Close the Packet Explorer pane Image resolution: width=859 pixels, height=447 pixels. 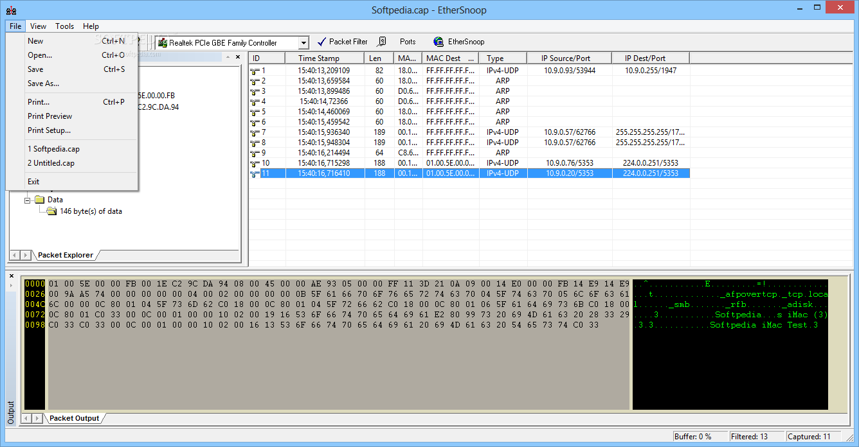tap(237, 57)
